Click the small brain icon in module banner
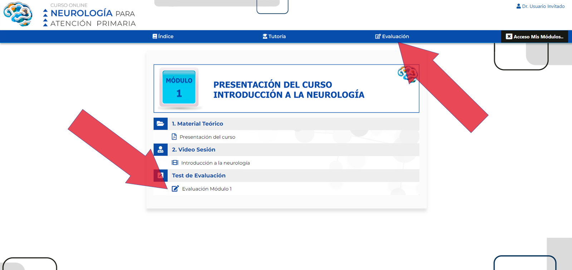Screen dimensions: 572x270 coord(408,74)
